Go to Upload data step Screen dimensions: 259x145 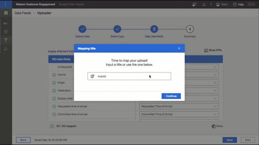pos(82,29)
